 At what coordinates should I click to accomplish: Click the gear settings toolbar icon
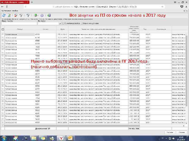pos(42,15)
